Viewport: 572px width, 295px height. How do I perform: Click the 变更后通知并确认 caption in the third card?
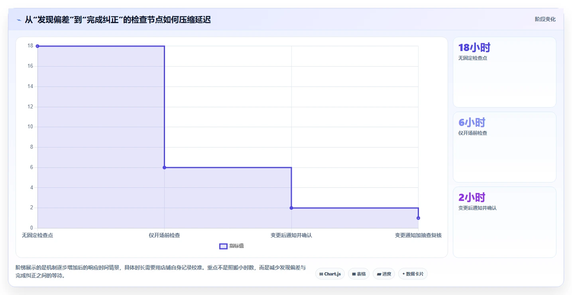pos(478,208)
